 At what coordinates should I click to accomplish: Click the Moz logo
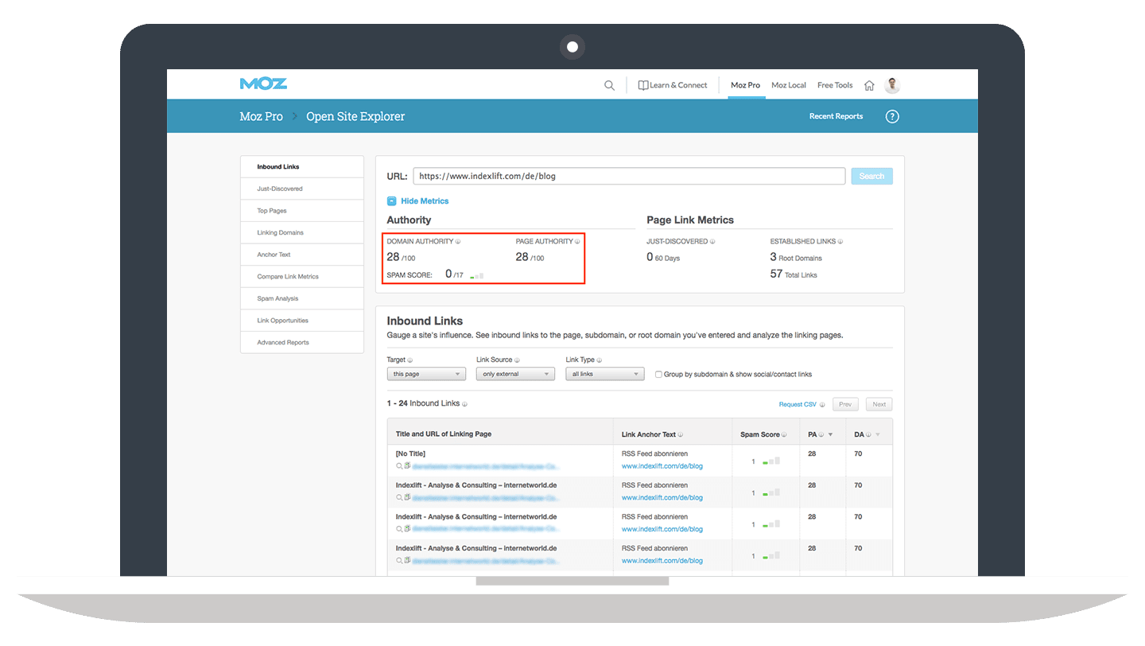tap(263, 84)
